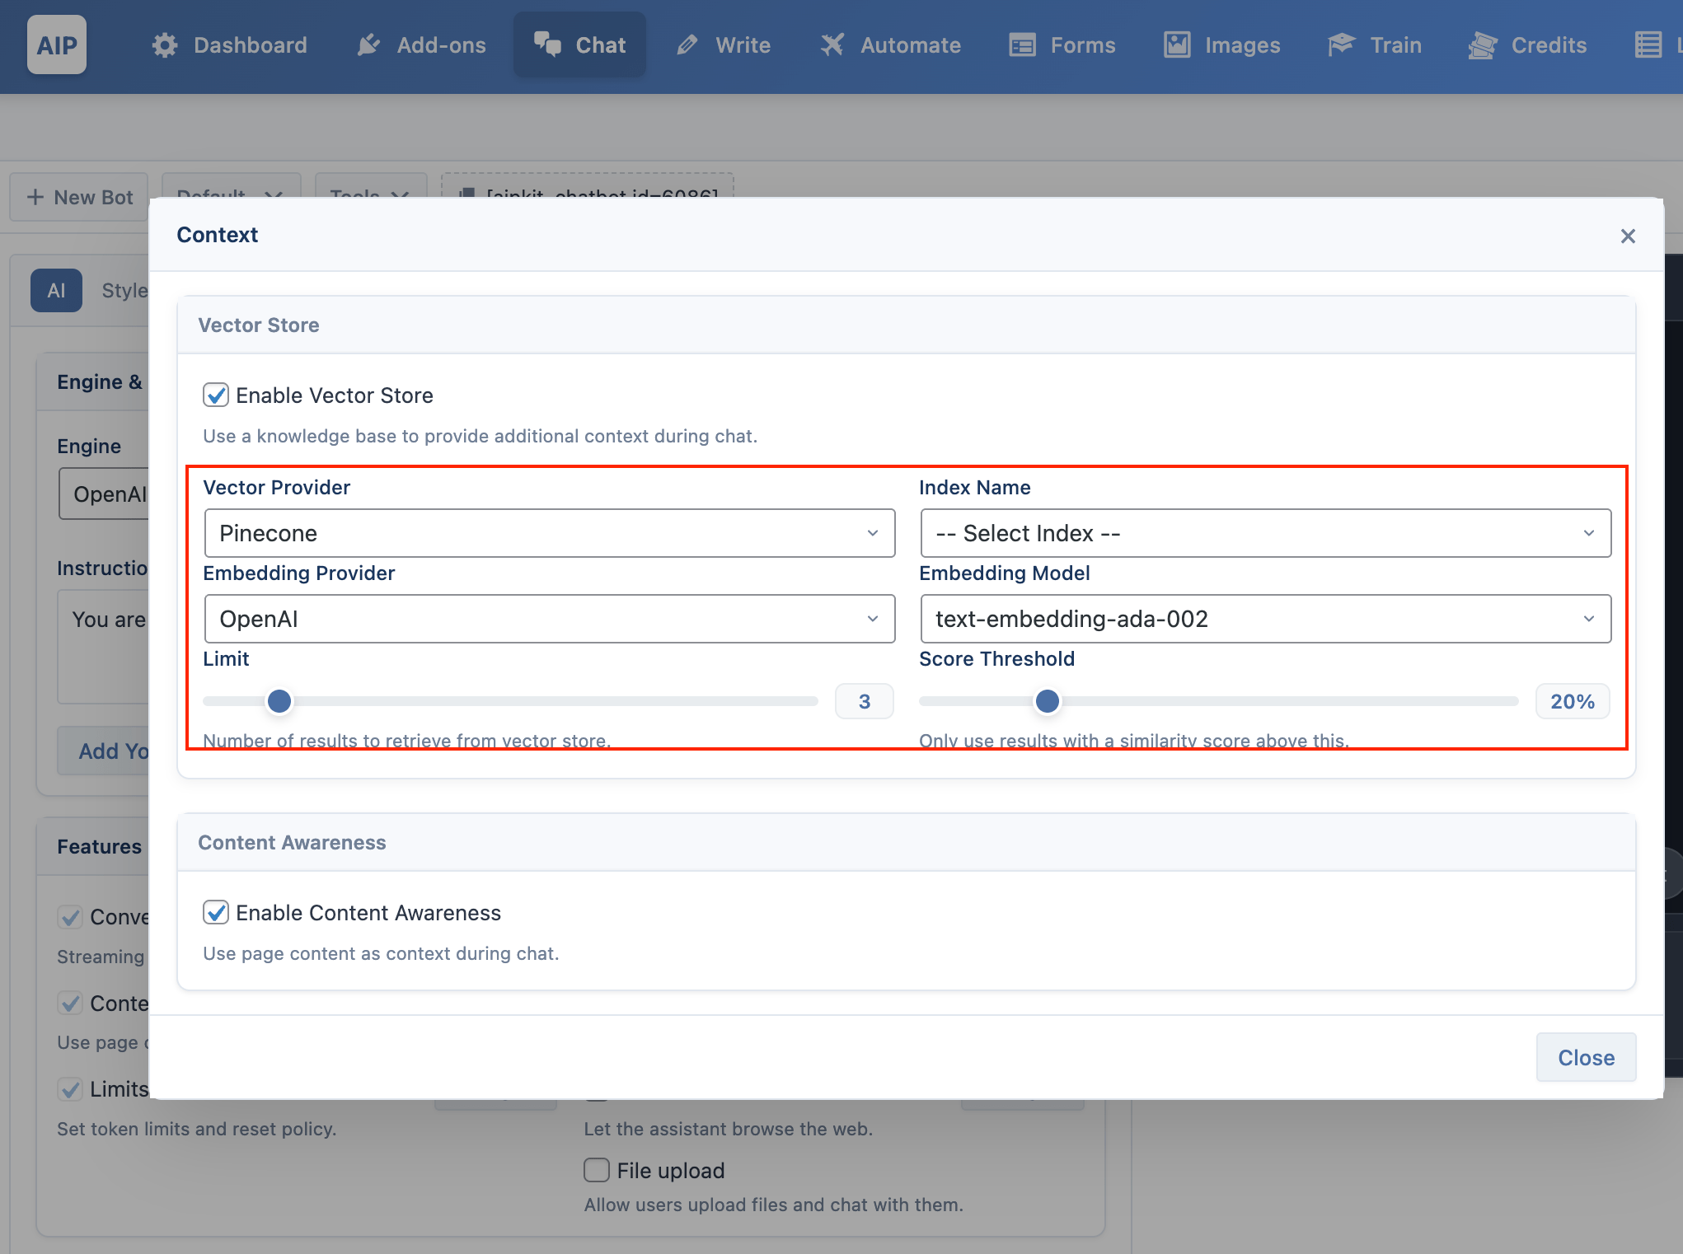Select the Style tab
The height and width of the screenshot is (1254, 1683).
pyautogui.click(x=124, y=290)
